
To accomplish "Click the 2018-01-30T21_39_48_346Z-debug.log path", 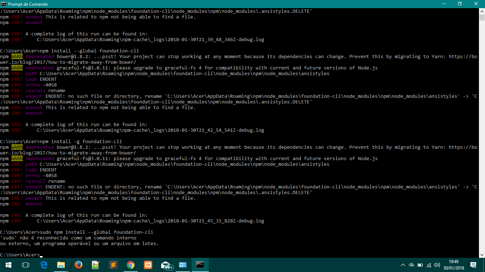I will point(151,40).
